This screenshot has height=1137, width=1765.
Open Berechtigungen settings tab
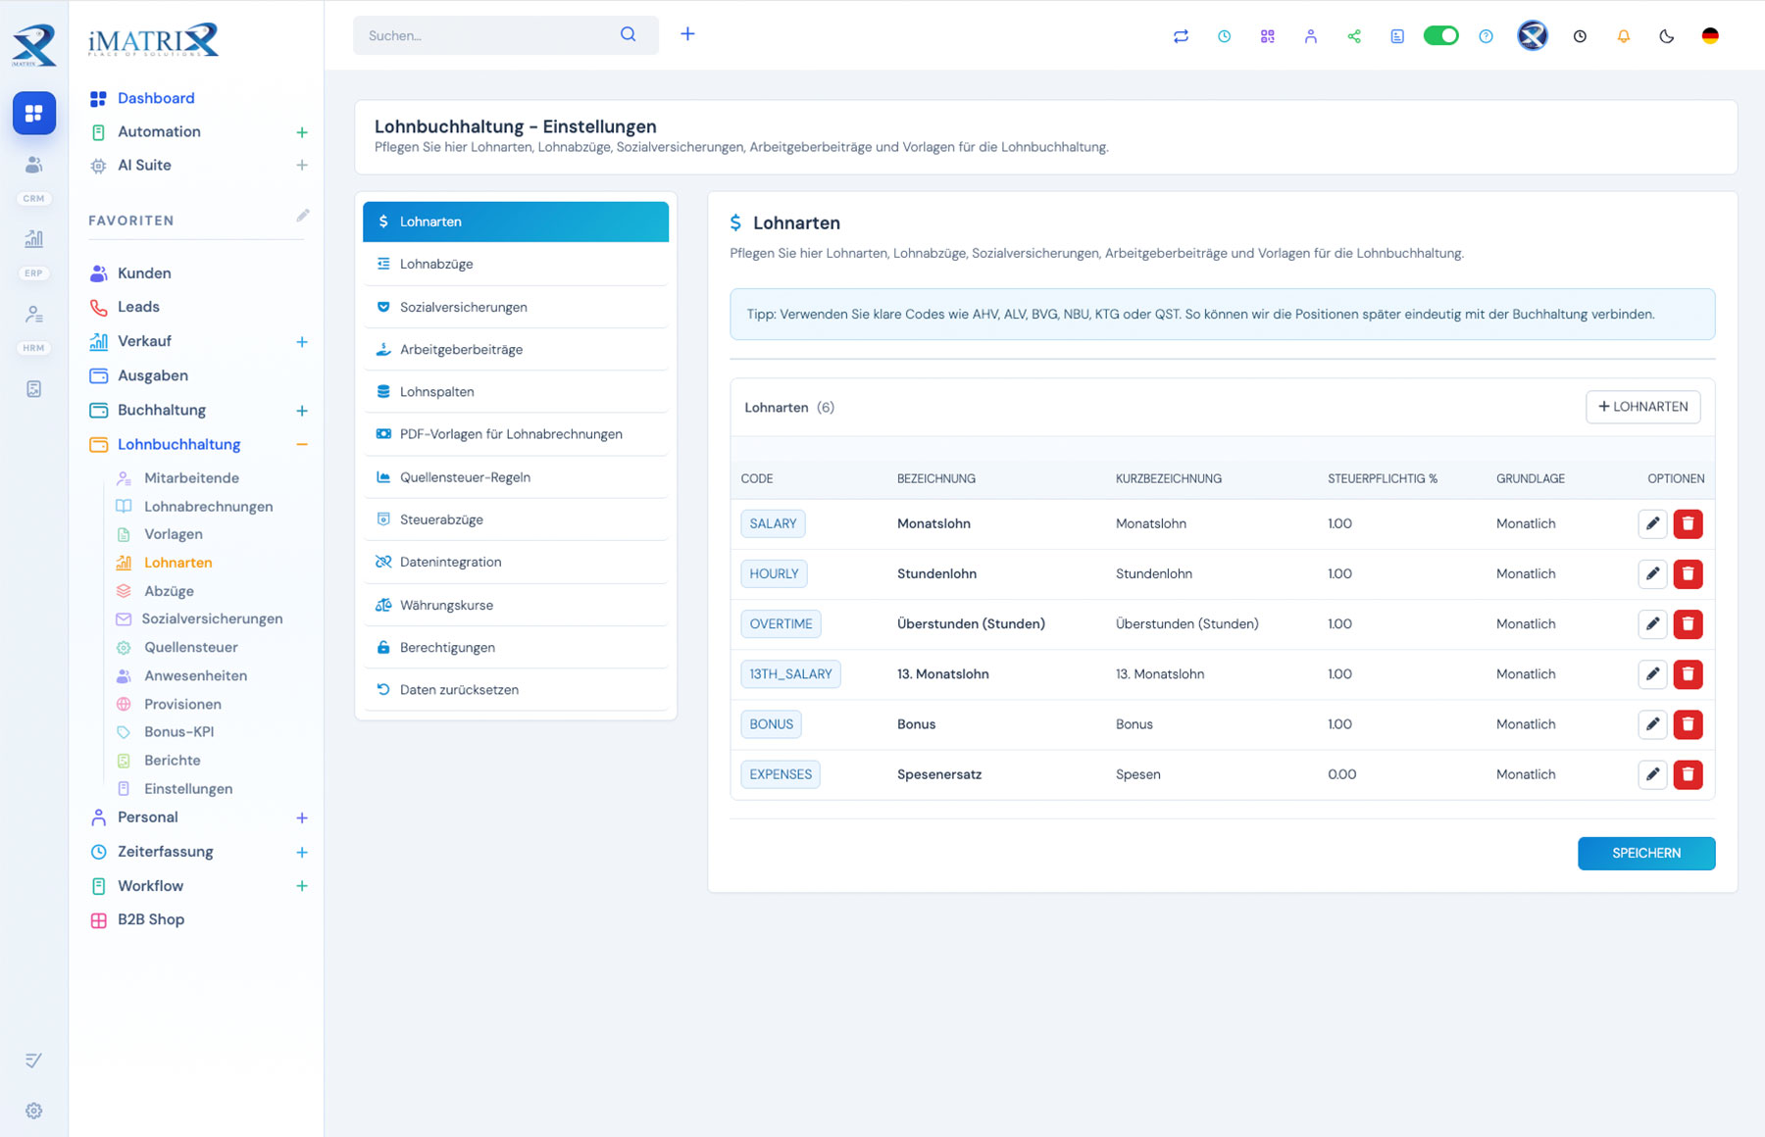tap(516, 648)
